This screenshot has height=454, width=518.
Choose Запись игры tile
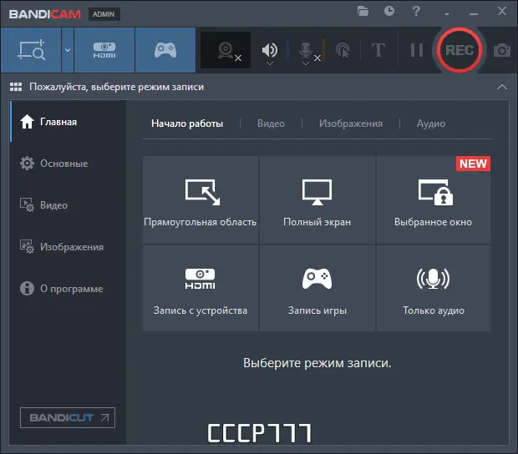click(x=317, y=288)
